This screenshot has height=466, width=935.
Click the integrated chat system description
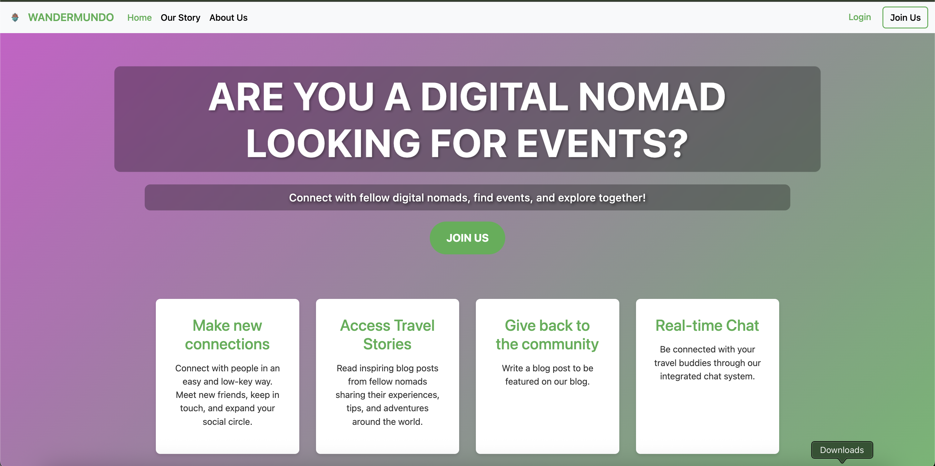tap(707, 362)
